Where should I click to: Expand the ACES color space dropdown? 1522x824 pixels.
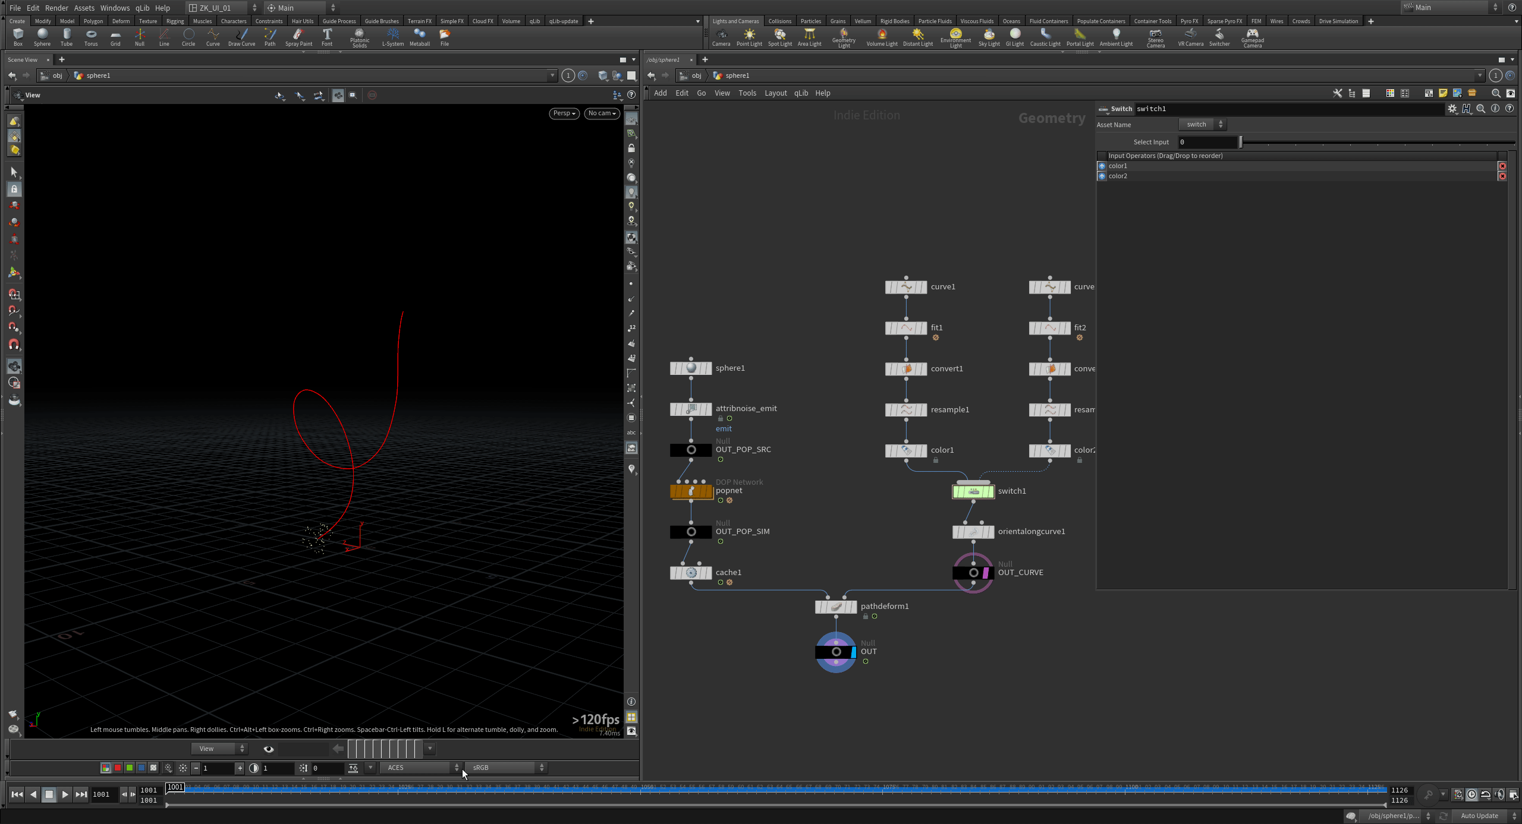point(420,768)
